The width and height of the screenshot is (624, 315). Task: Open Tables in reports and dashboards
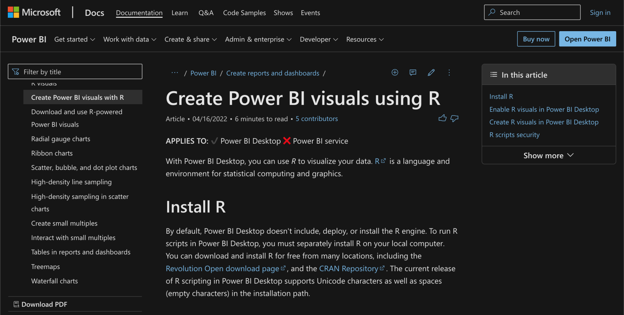point(81,252)
